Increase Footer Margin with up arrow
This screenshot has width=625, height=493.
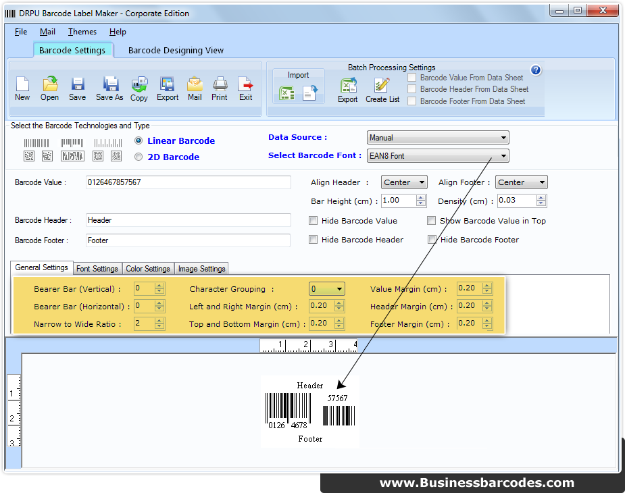click(487, 321)
